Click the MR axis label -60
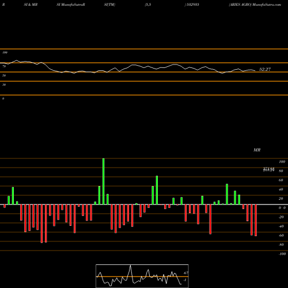This screenshot has width=288, height=288. (x=281, y=236)
